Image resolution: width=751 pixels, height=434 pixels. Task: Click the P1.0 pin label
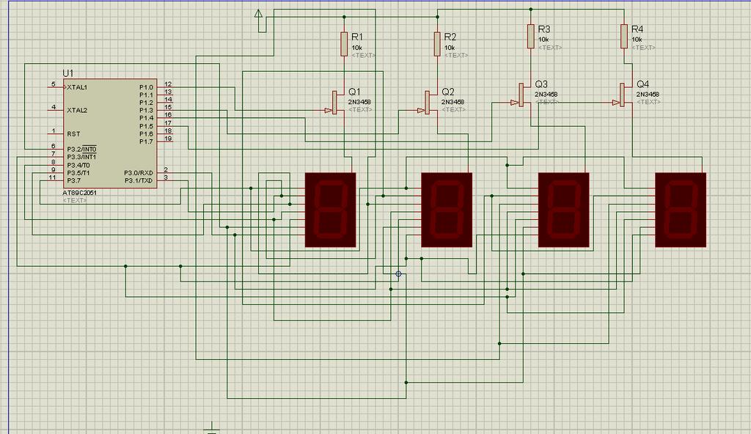pyautogui.click(x=146, y=87)
